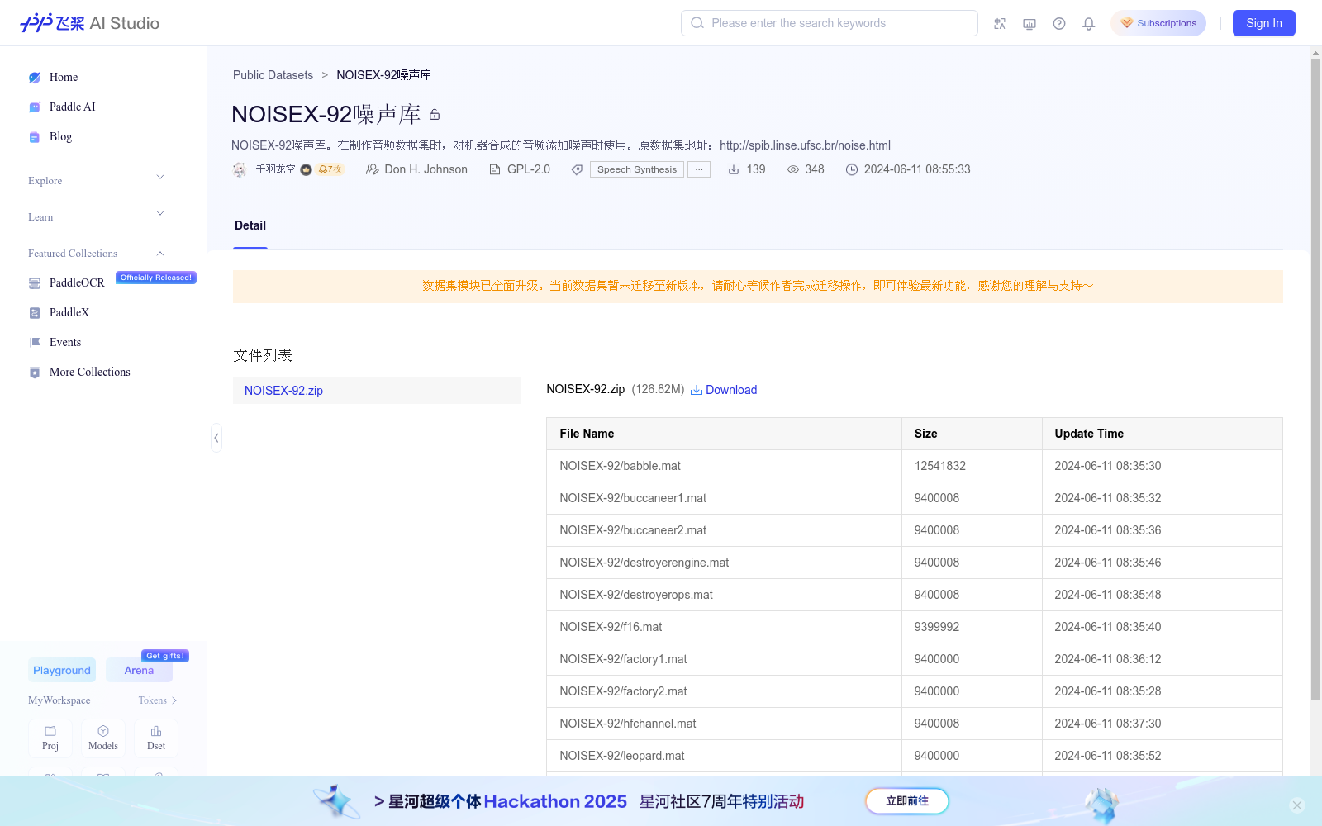This screenshot has height=826, width=1322.
Task: Click the monitor display icon in header
Action: click(x=1030, y=23)
